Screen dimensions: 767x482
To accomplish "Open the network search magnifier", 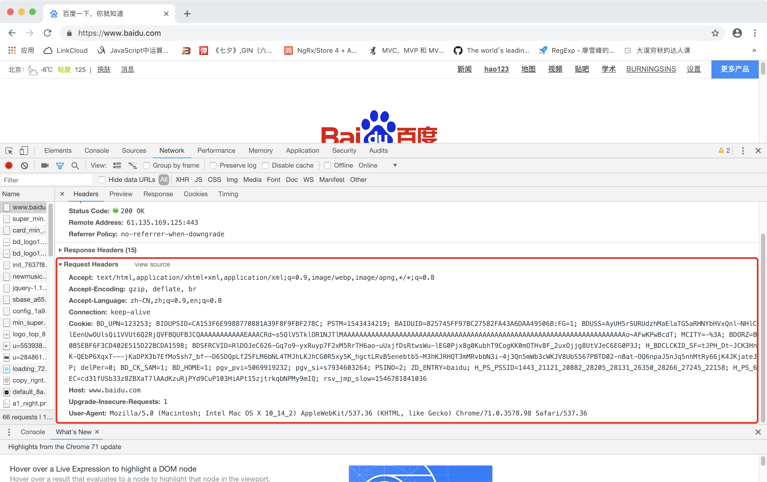I will click(x=75, y=166).
